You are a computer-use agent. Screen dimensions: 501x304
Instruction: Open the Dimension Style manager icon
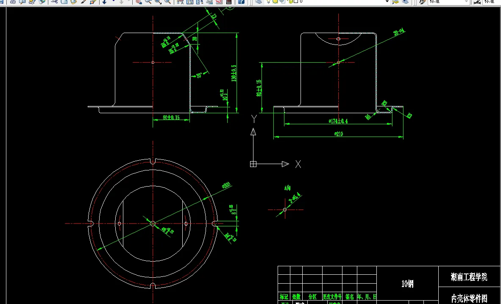coord(477,2)
